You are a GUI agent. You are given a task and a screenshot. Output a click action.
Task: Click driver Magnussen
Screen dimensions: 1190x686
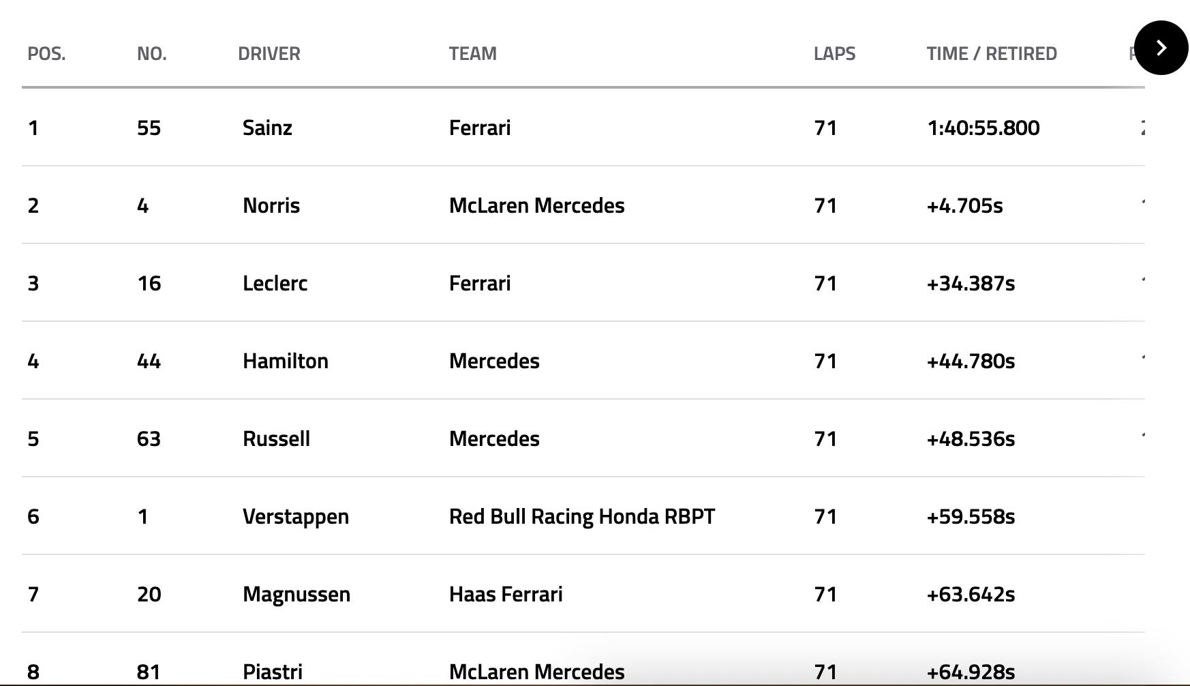click(296, 595)
